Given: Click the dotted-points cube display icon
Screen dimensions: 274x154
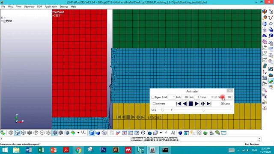Looking at the screenshot, I should coord(48,133).
